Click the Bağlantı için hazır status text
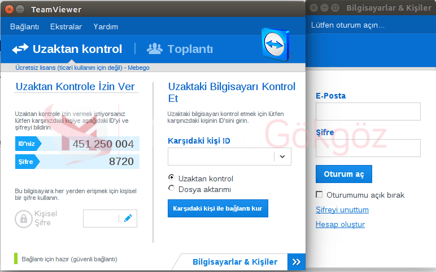 tap(69, 259)
